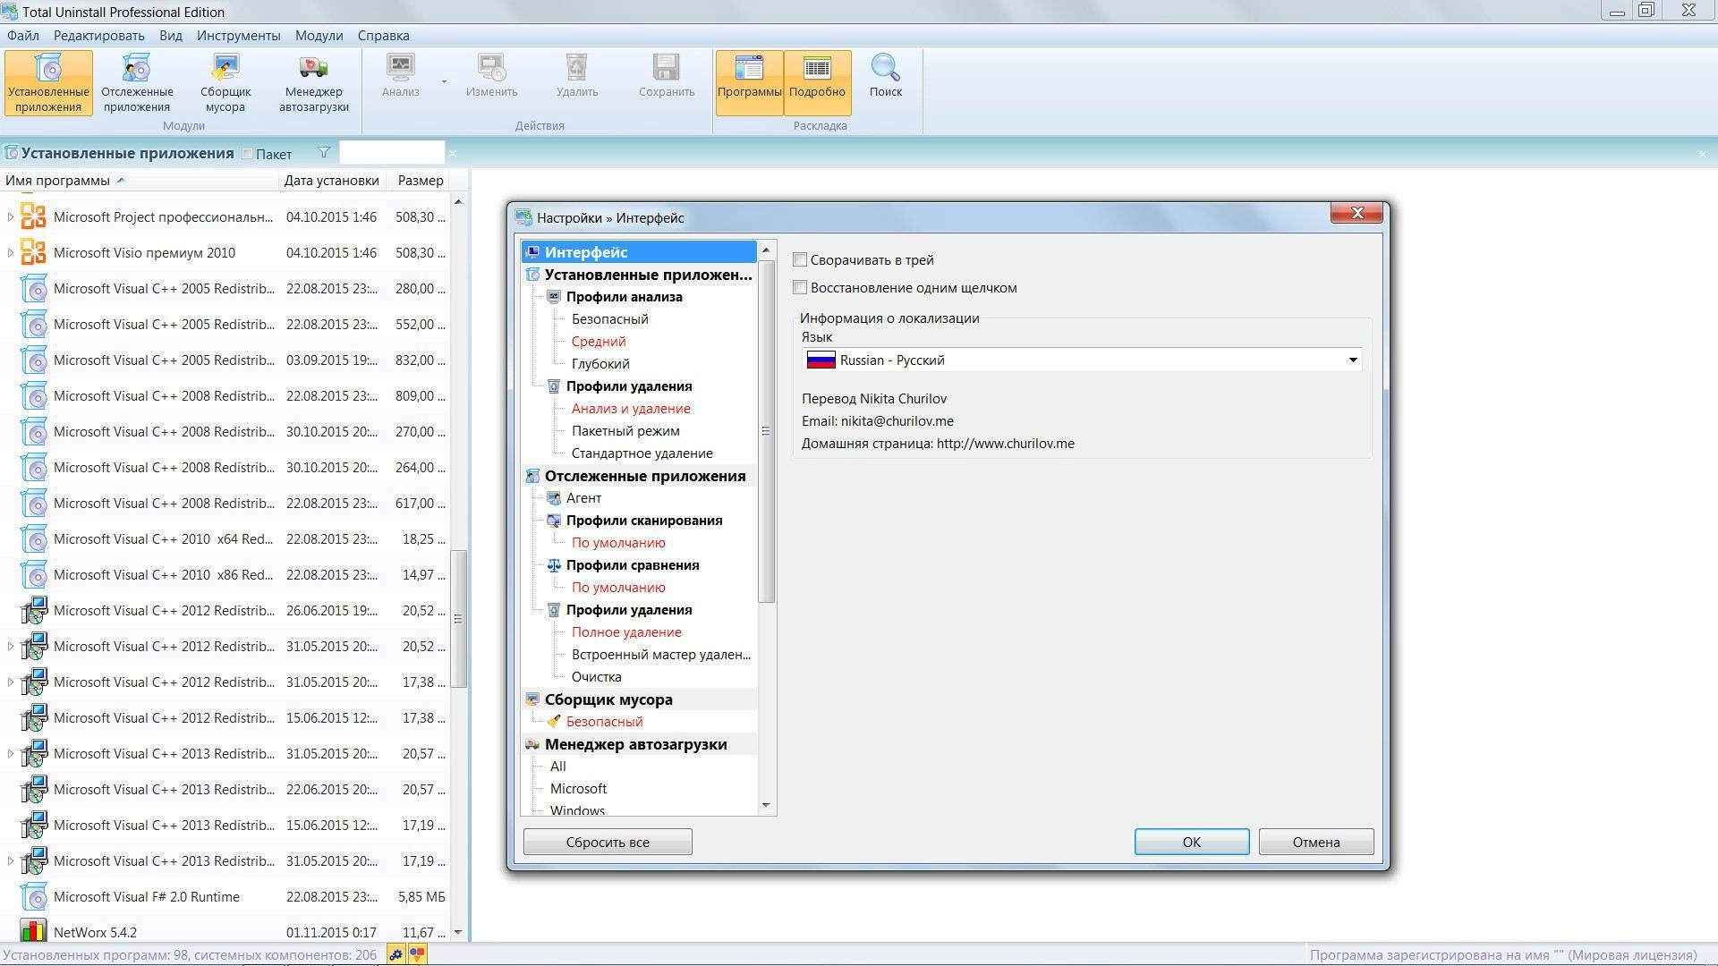1718x966 pixels.
Task: Confirm settings with OK button
Action: [x=1192, y=842]
